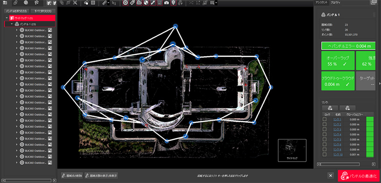This screenshot has width=381, height=183.
Task: Open the リンク 1 link
Action: point(337,119)
